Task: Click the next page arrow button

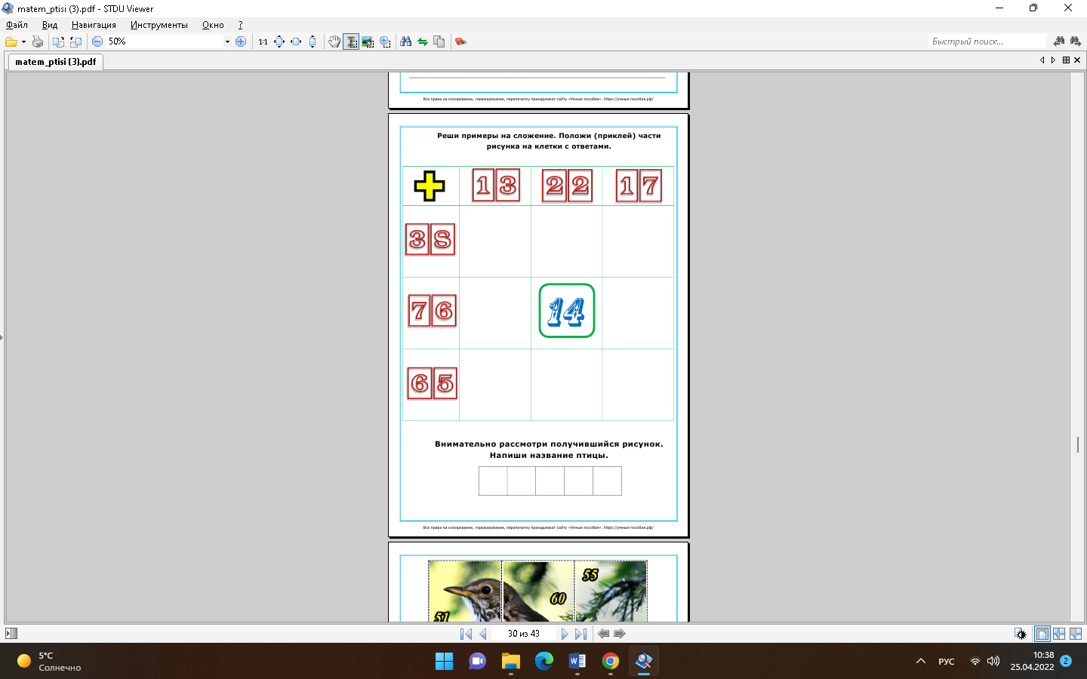Action: 564,634
